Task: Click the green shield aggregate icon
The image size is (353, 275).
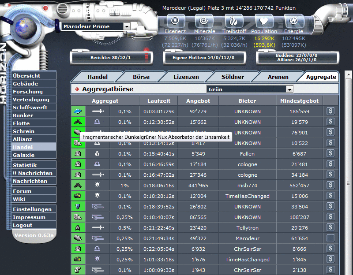Action: click(78, 206)
